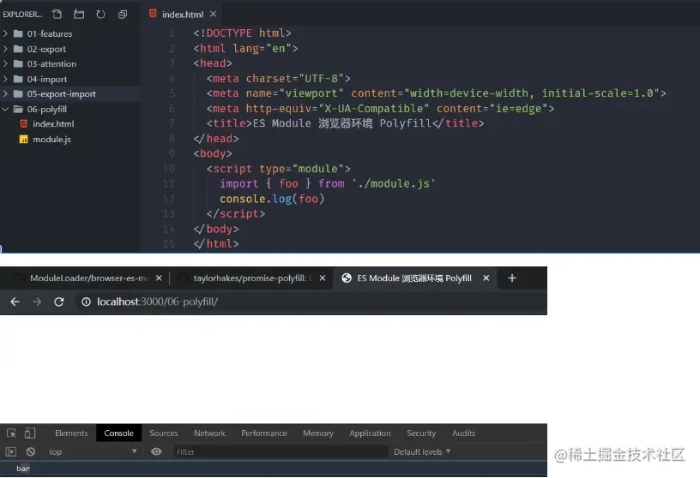Open the Network DevTools tab
Screen dimensions: 700x478
coord(209,433)
